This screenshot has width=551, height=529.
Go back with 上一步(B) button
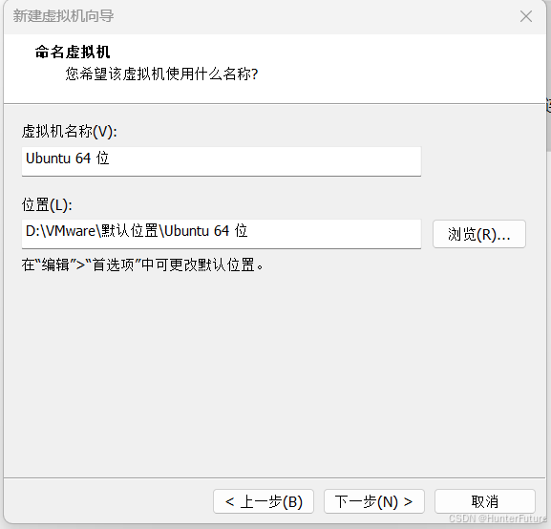(264, 501)
